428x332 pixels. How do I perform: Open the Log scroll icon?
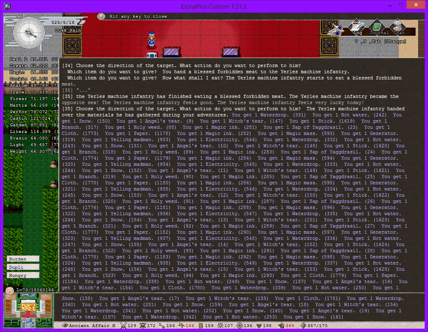[x=357, y=26]
